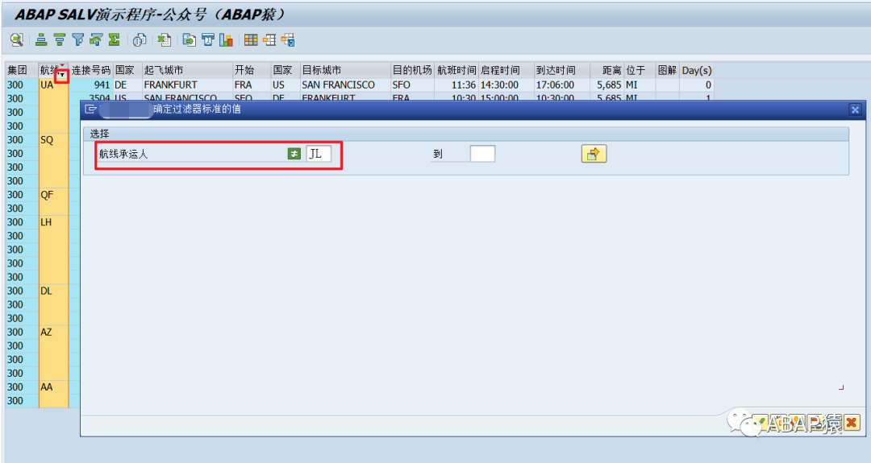The height and width of the screenshot is (463, 871).
Task: Click the 5,685 distance cell in row 941
Action: 607,85
